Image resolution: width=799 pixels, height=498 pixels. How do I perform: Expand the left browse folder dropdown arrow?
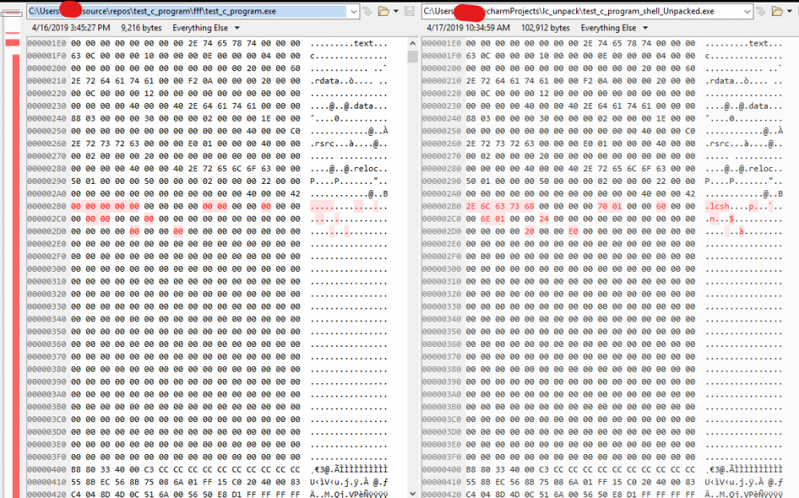tap(396, 11)
